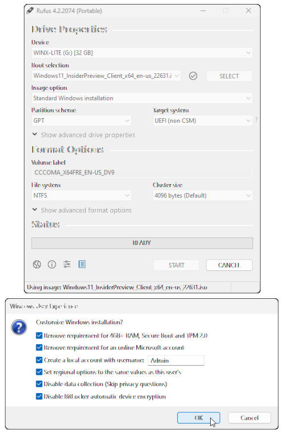Uncheck Disable data collection checkbox
Screen dimensions: 284x434
39,384
